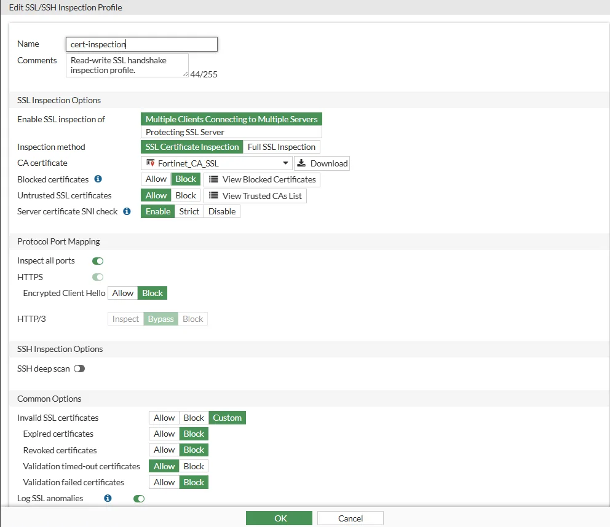The width and height of the screenshot is (610, 527).
Task: Click the Comments field resize handle
Action: (186, 74)
